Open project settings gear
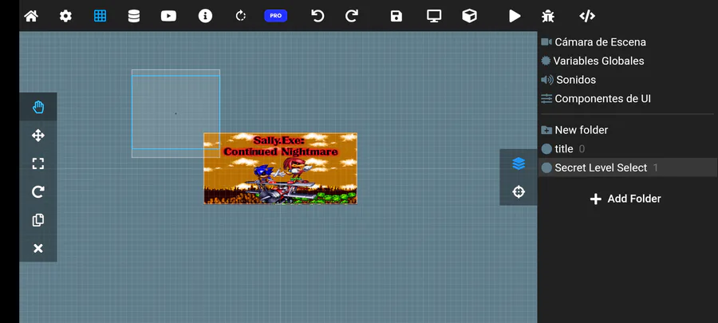Screen dimensions: 718x323 (x=65, y=17)
